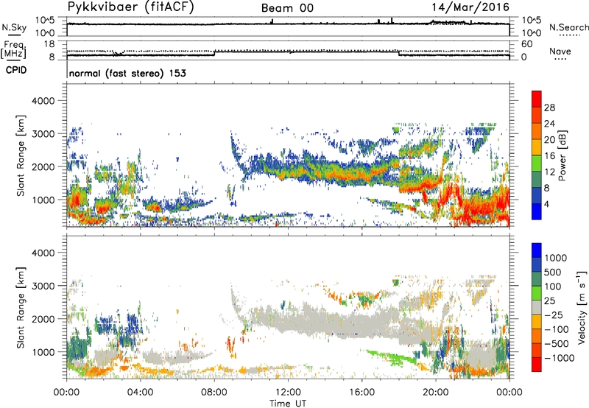Screen dimensions: 589x408
Task: Select the "Slant Range [km]" label of velocity panel
Action: [21, 308]
